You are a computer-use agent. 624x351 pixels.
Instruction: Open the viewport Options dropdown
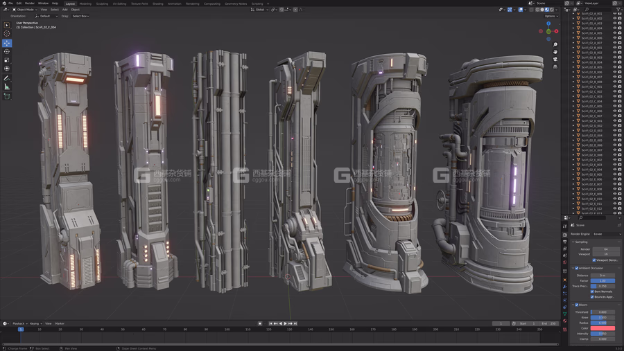(551, 17)
